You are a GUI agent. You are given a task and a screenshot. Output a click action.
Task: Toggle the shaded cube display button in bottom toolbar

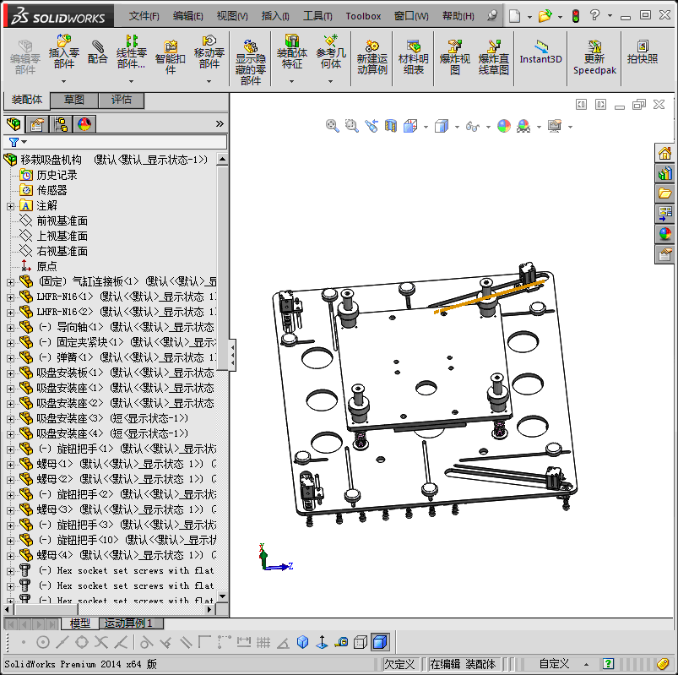pyautogui.click(x=380, y=643)
